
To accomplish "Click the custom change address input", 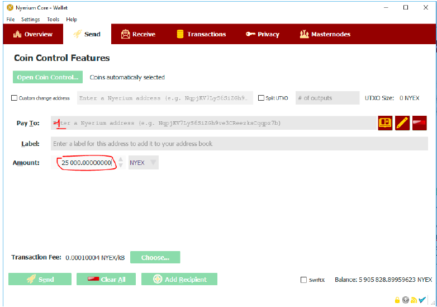I will click(165, 98).
